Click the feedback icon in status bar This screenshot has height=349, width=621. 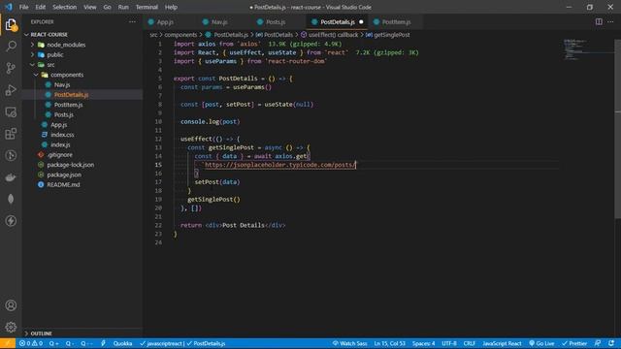pos(598,343)
